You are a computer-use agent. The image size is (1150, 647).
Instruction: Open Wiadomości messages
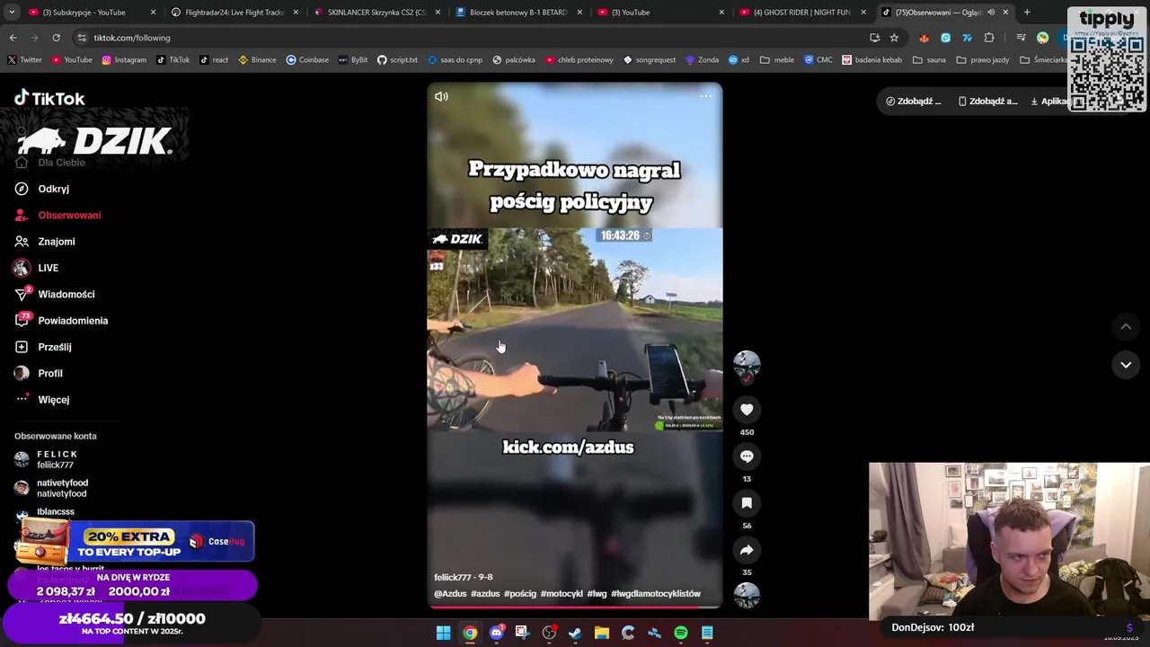click(x=54, y=295)
